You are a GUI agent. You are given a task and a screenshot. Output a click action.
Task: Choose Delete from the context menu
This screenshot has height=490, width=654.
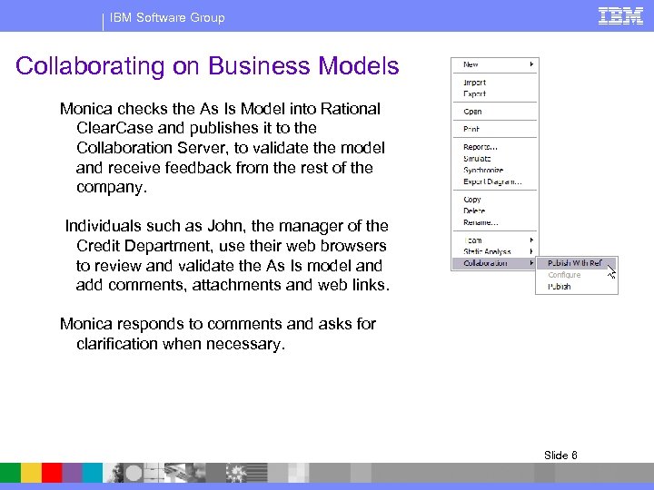(x=495, y=211)
